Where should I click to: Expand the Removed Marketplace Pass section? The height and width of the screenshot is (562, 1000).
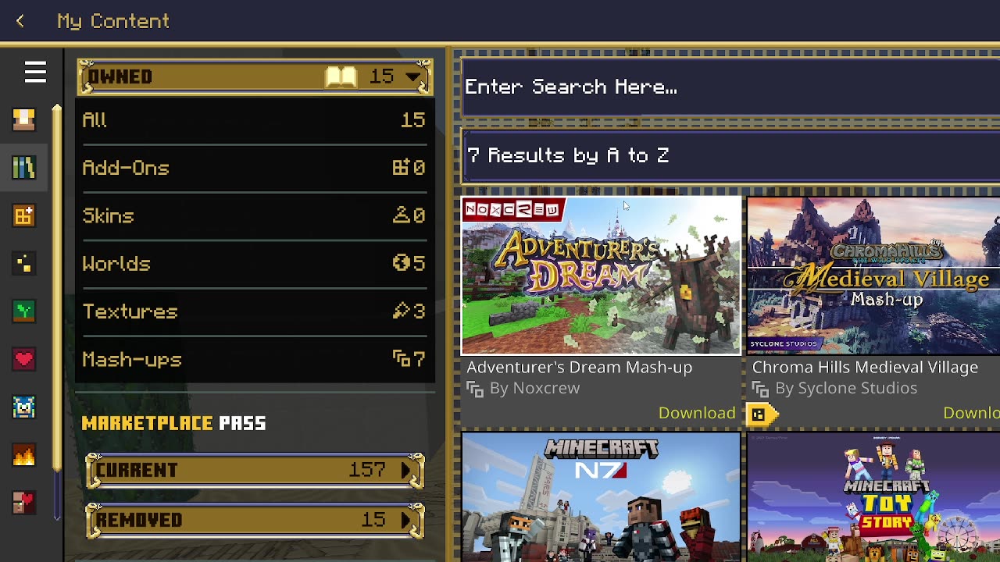[x=255, y=520]
